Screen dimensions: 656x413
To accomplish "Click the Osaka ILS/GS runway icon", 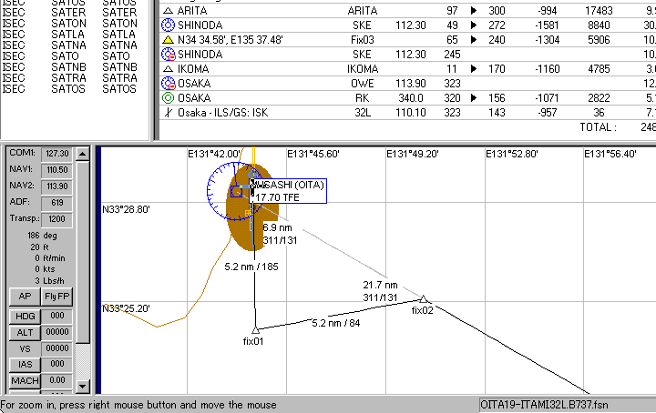I will click(168, 113).
